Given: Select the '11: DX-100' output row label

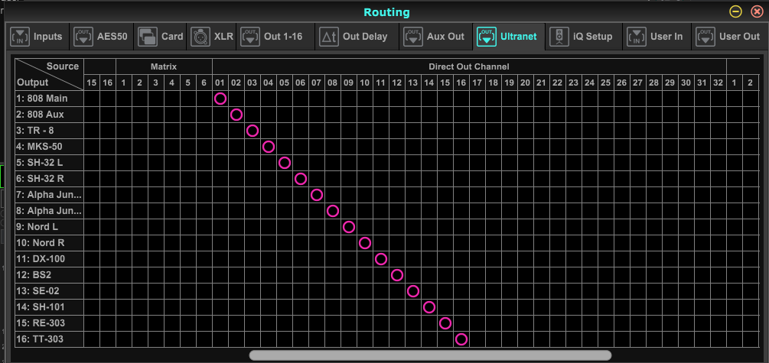Looking at the screenshot, I should pyautogui.click(x=49, y=259).
